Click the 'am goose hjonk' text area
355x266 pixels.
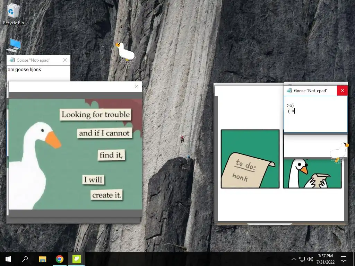point(38,73)
